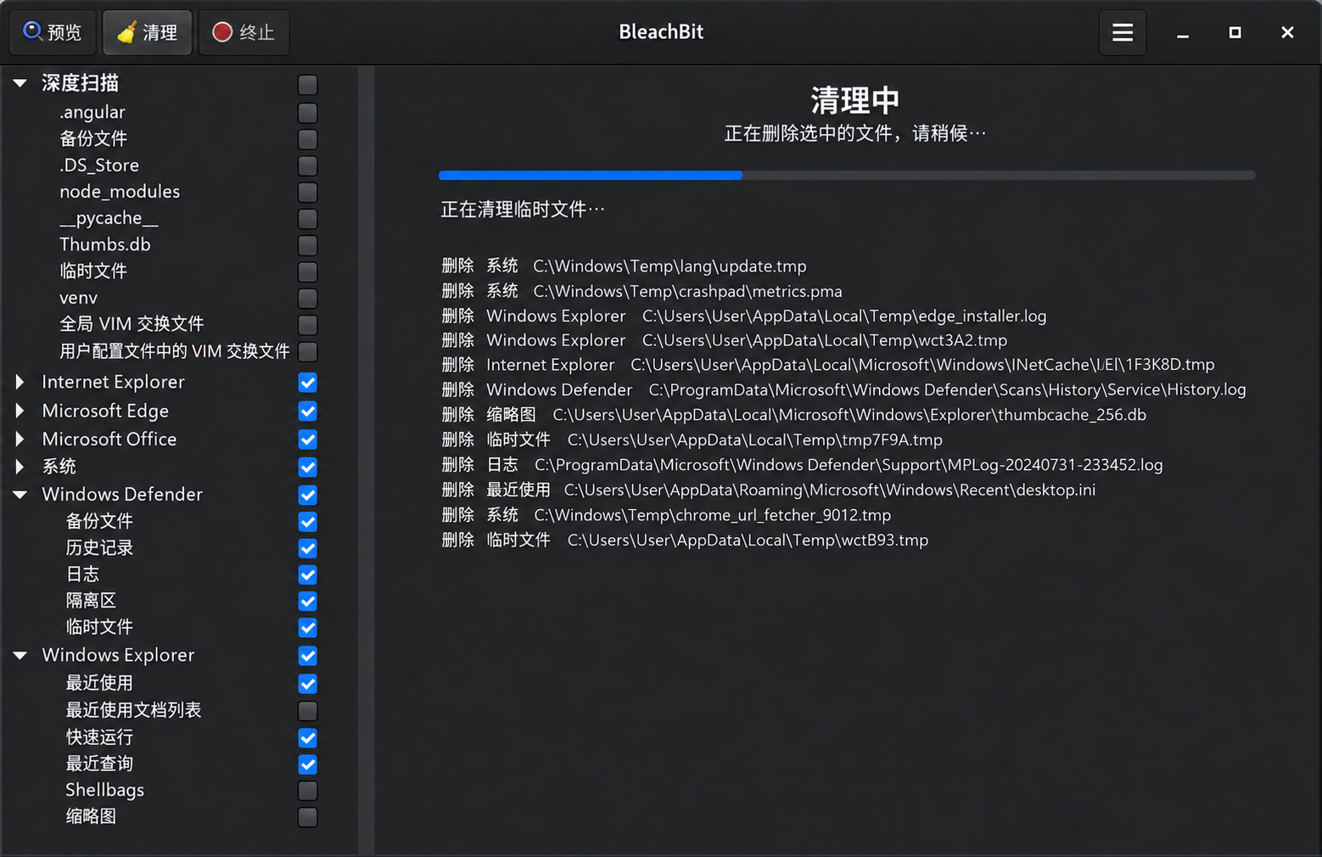
Task: Uncheck the Windows Defender group checkbox
Action: coord(308,495)
